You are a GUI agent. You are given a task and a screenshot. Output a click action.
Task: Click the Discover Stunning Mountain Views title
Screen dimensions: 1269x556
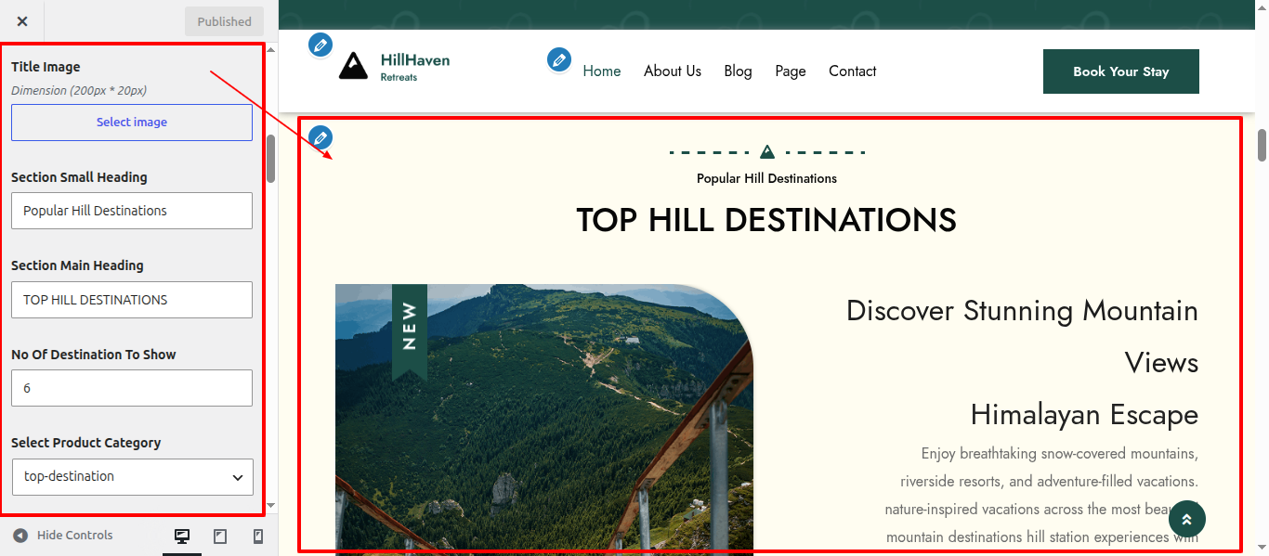coord(1022,336)
